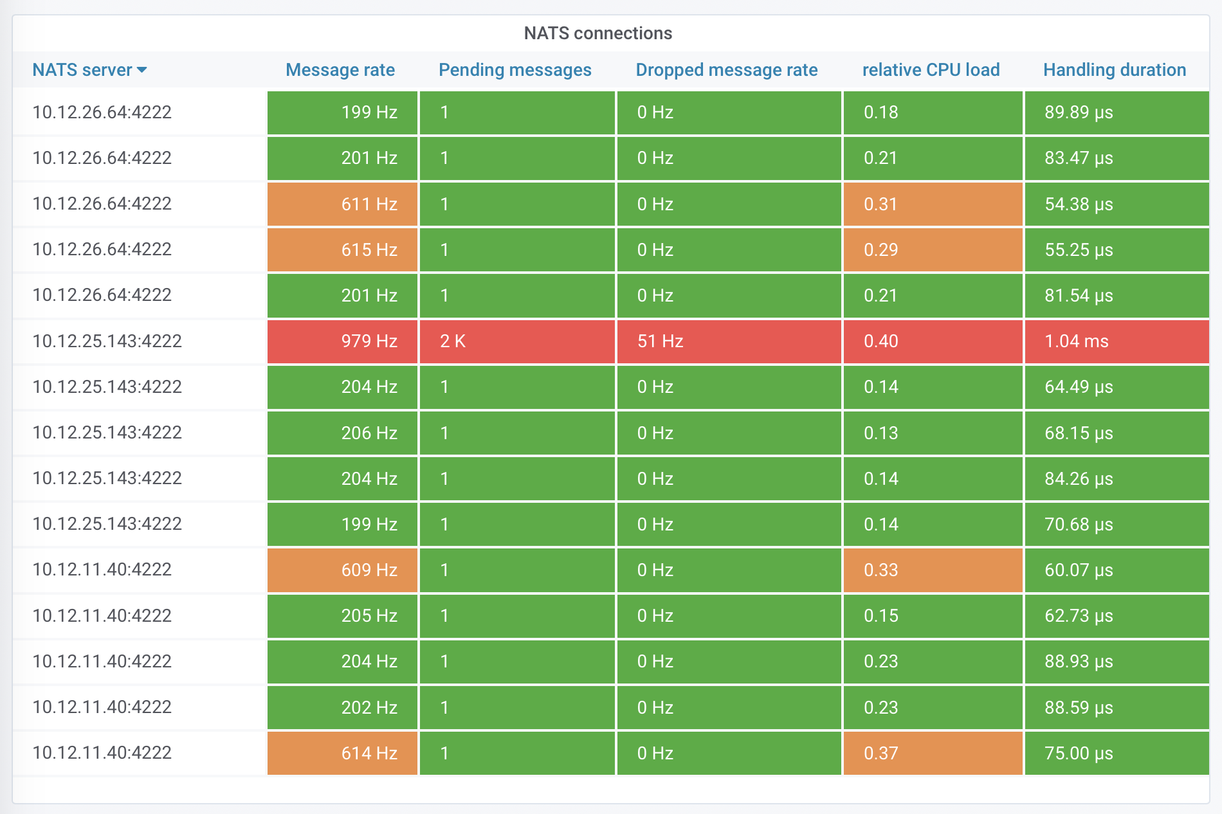The height and width of the screenshot is (814, 1222).
Task: Click the red 1.04 ms handling duration cell
Action: (x=1117, y=341)
